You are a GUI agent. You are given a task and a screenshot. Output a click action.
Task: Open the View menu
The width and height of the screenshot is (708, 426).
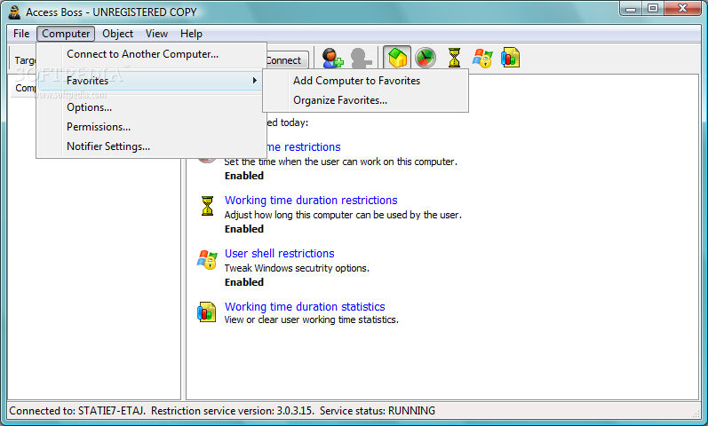pos(156,34)
